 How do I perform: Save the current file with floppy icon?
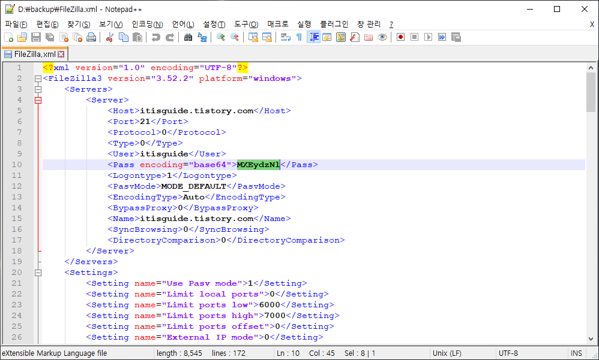tap(36, 37)
